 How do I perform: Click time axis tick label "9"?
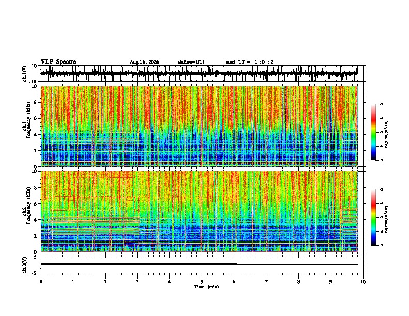(x=331, y=282)
